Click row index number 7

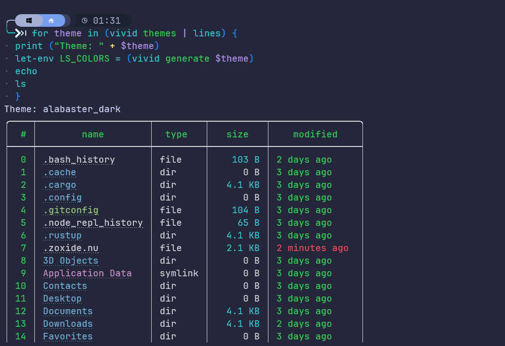[x=24, y=248]
